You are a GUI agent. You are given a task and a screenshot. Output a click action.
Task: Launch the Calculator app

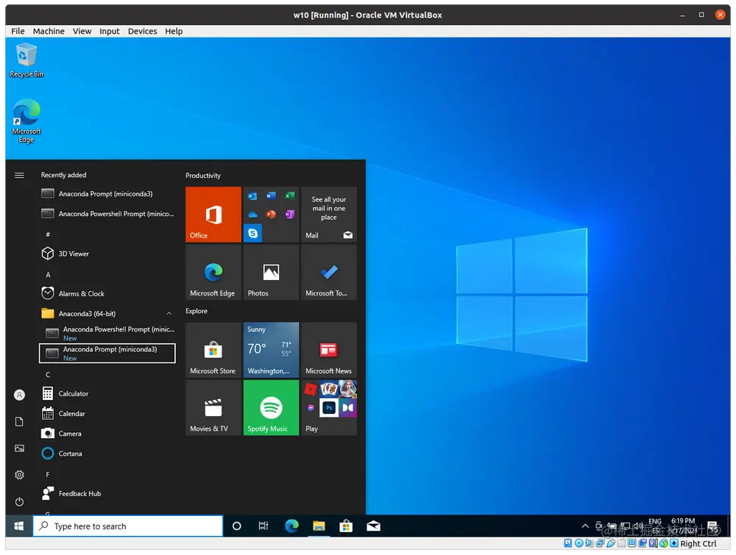coord(74,393)
